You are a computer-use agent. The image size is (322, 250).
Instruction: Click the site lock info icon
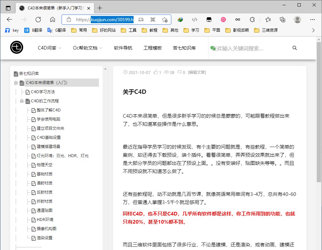[69, 20]
